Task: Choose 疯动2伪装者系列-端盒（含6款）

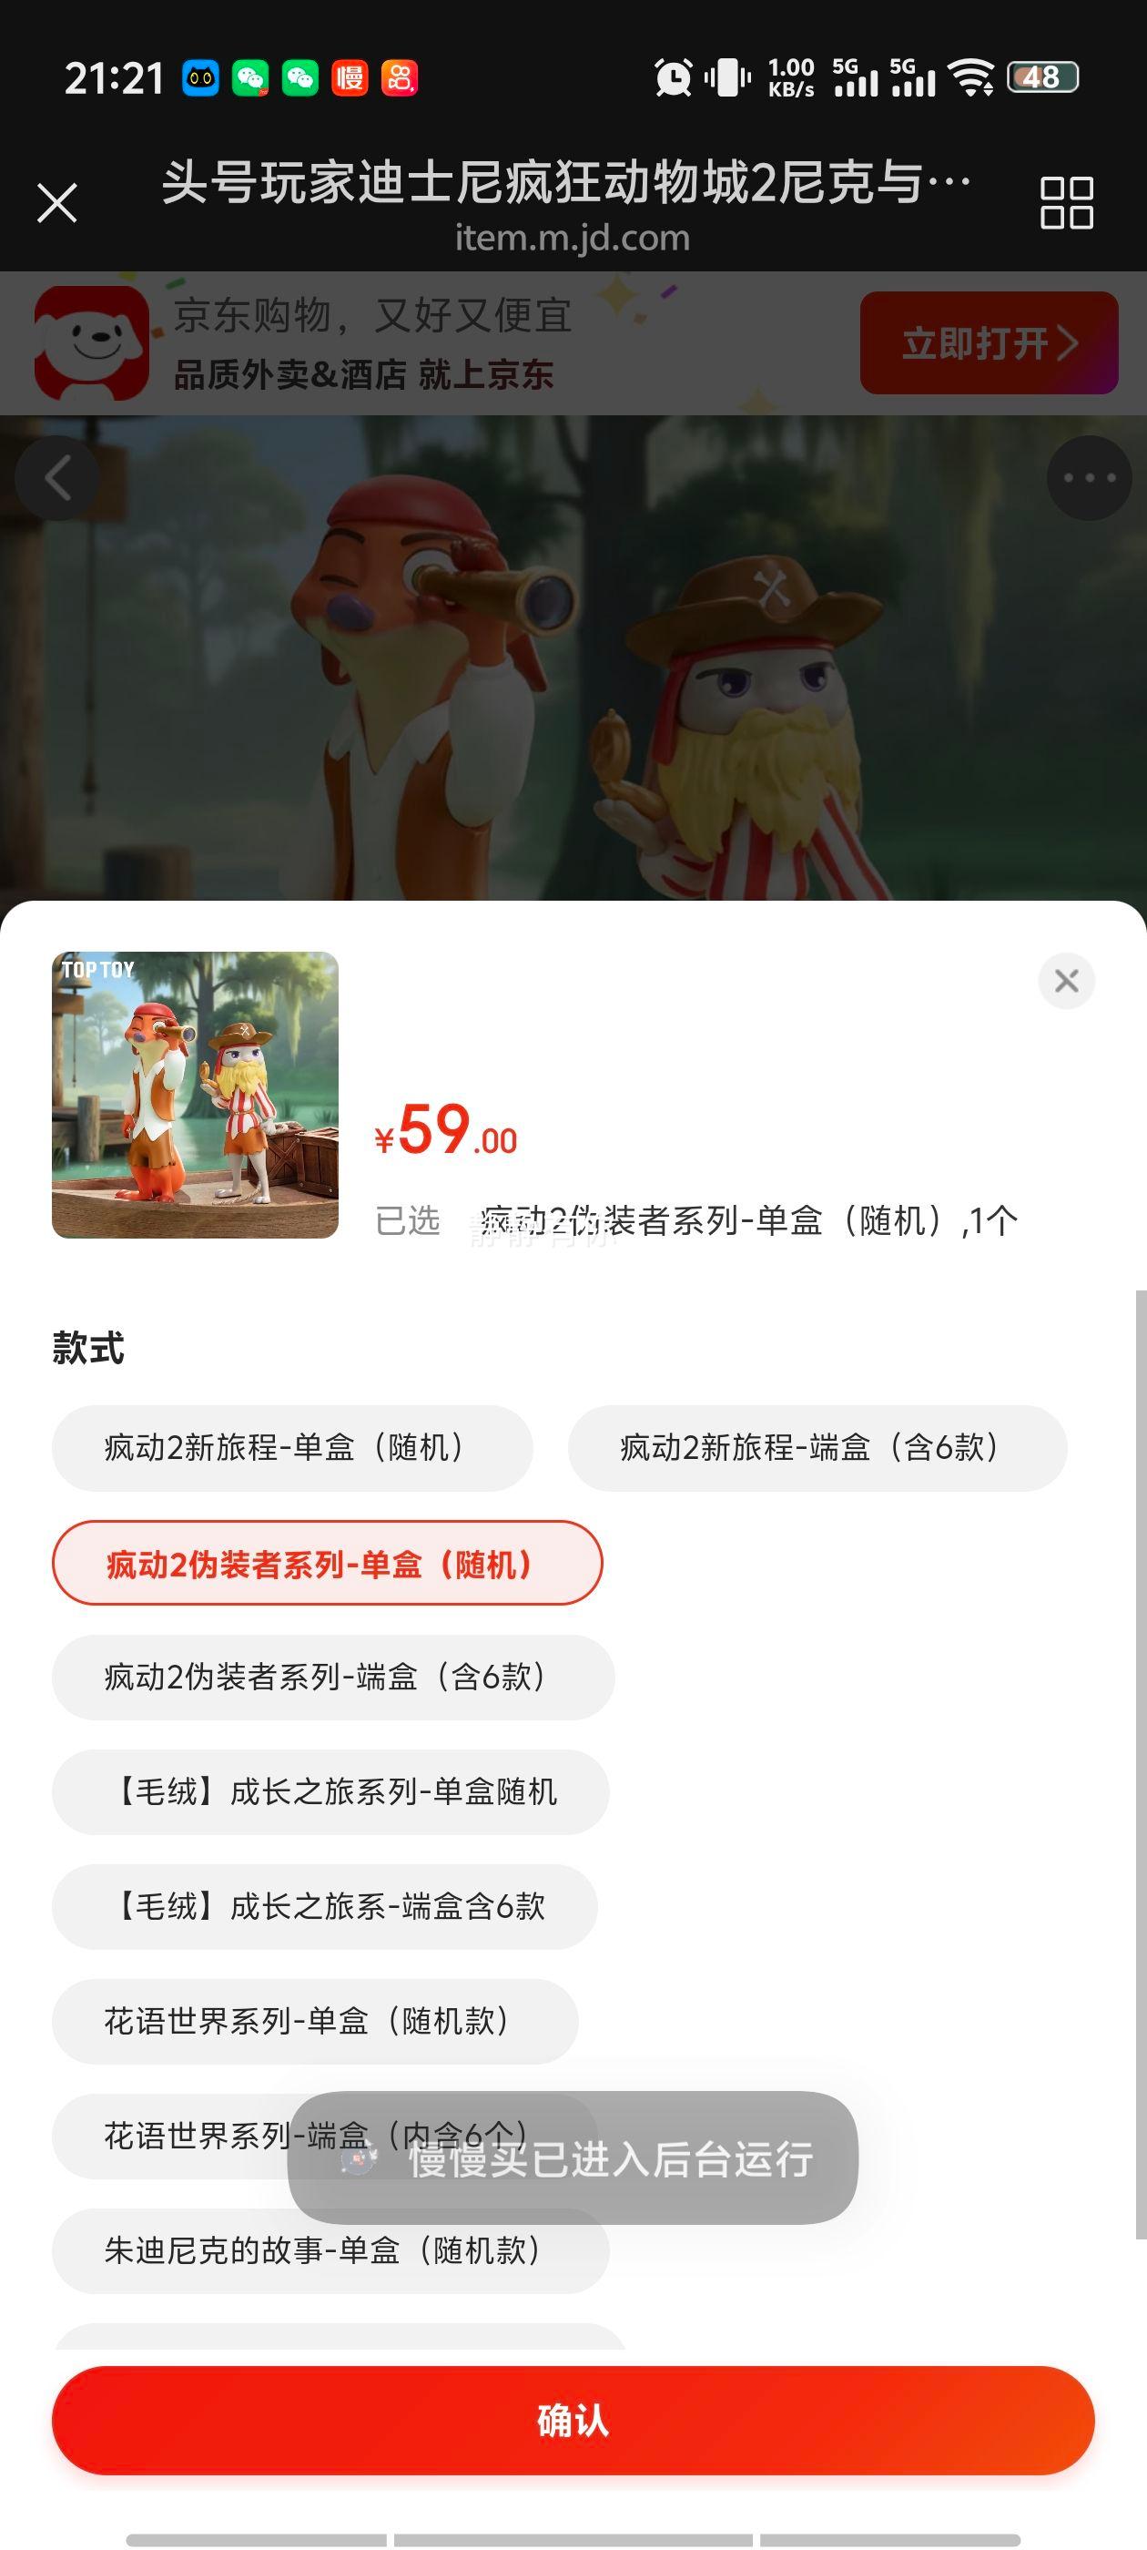Action: point(332,1677)
